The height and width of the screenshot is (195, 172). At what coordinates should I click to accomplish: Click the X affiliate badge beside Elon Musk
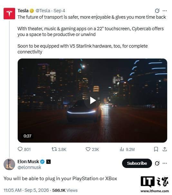tap(48, 162)
